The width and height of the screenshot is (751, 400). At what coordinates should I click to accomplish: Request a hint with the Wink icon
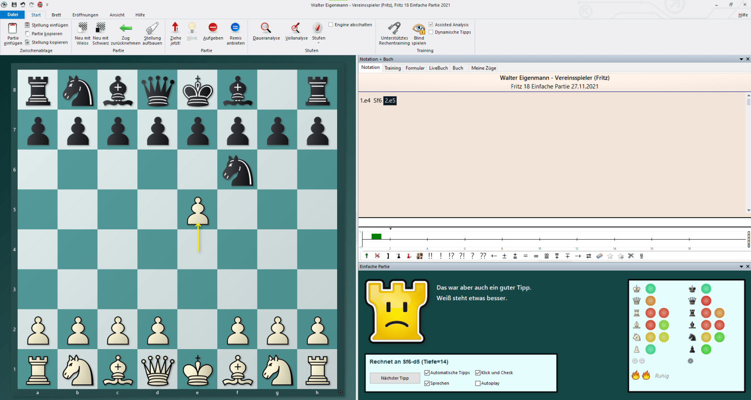coord(192,32)
